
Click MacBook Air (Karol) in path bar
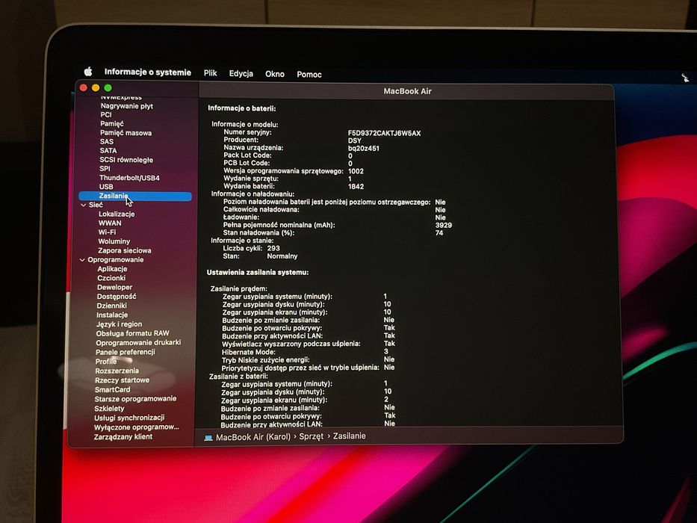click(253, 437)
